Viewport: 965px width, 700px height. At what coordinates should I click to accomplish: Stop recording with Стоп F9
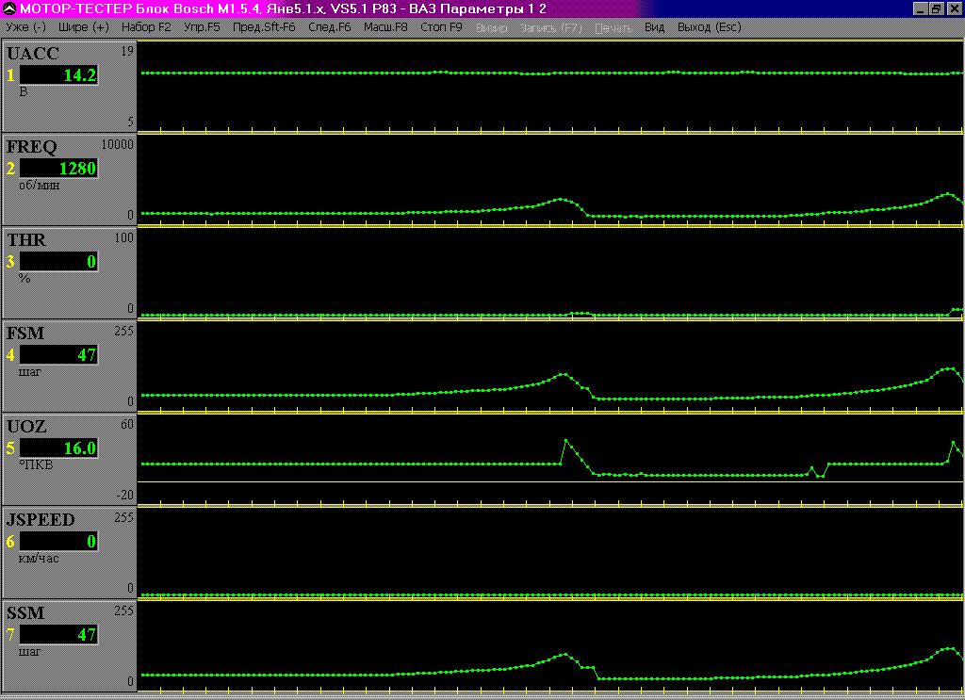click(441, 27)
